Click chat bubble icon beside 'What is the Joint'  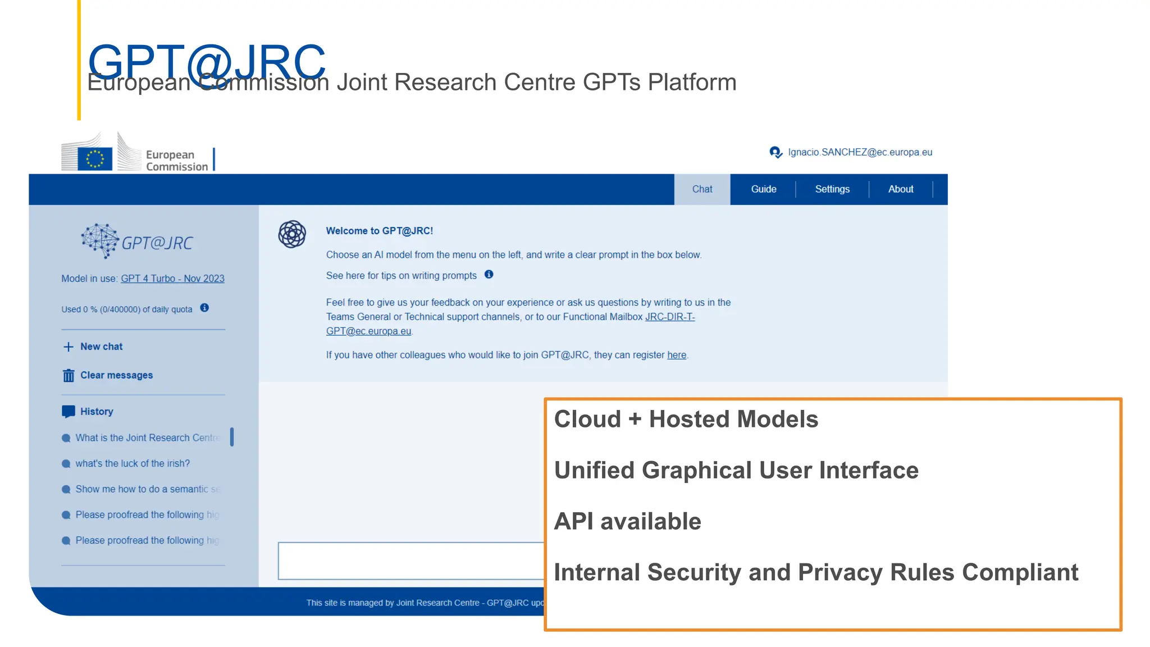click(x=66, y=438)
